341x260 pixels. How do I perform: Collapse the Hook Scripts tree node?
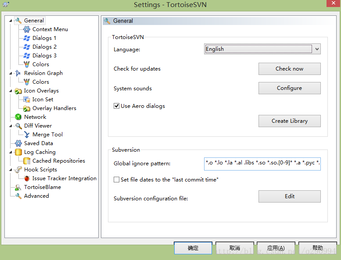coord(11,170)
